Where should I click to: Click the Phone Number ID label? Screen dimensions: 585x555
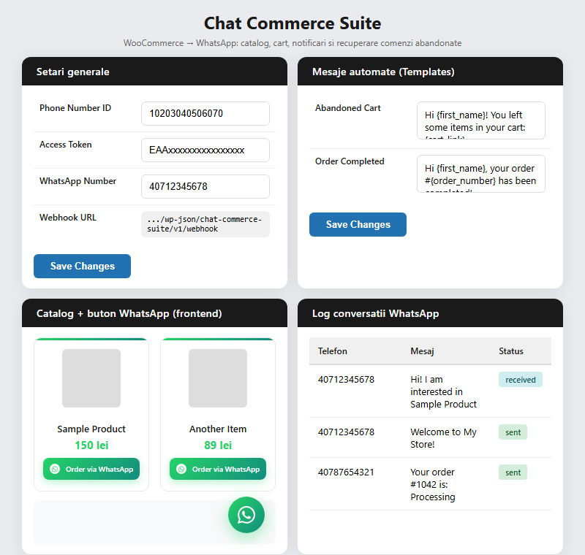coord(75,108)
